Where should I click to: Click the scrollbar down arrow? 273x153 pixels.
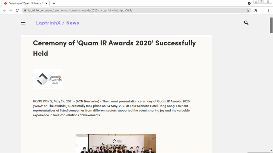271,151
